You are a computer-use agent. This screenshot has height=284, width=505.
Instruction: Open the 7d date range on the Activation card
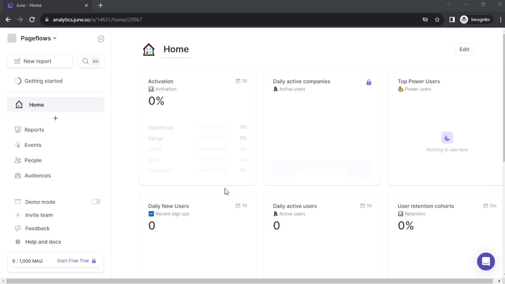point(241,81)
